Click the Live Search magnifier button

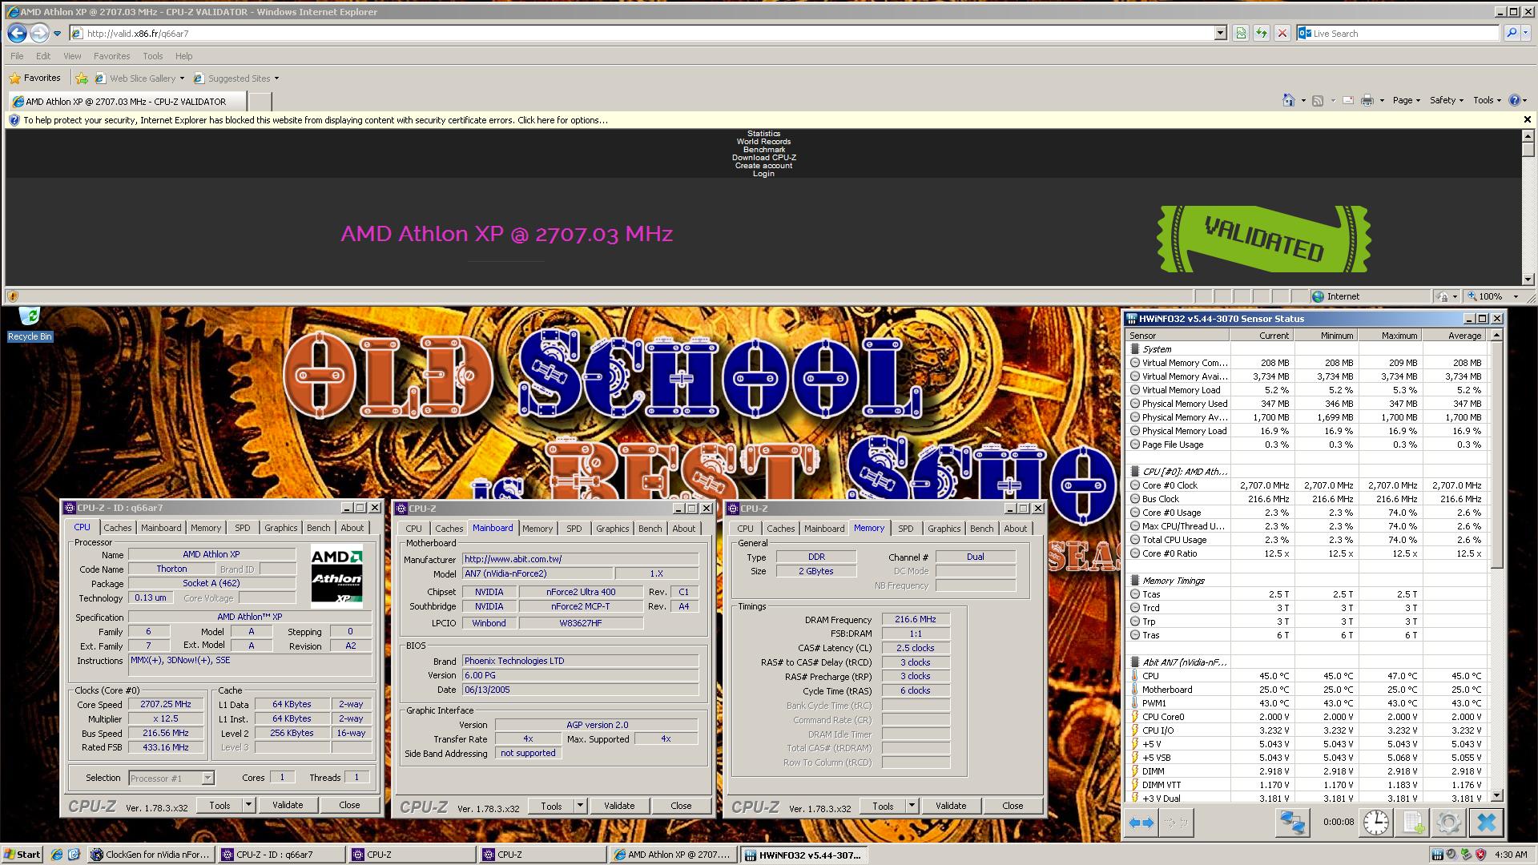click(1511, 33)
